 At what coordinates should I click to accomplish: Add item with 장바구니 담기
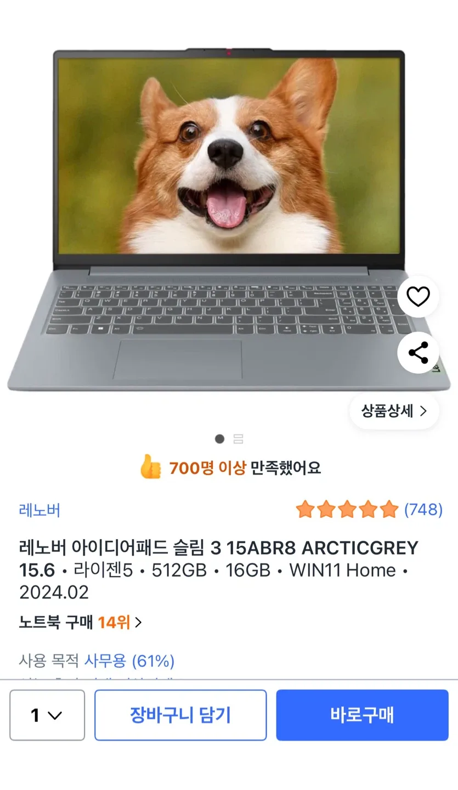point(180,715)
